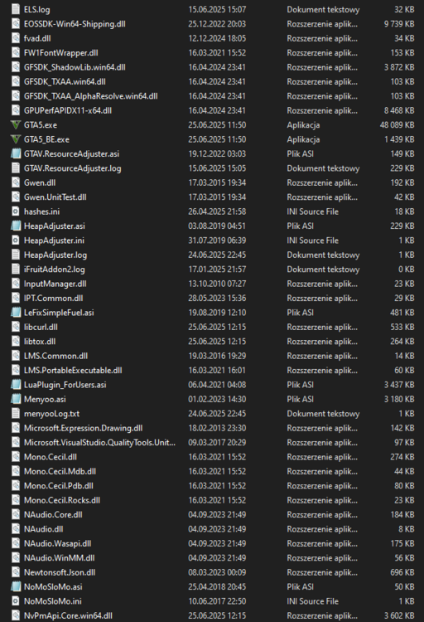Screen dimensions: 424x622
Task: Click the date 17.01.2025 21:57
Action: pyautogui.click(x=217, y=270)
